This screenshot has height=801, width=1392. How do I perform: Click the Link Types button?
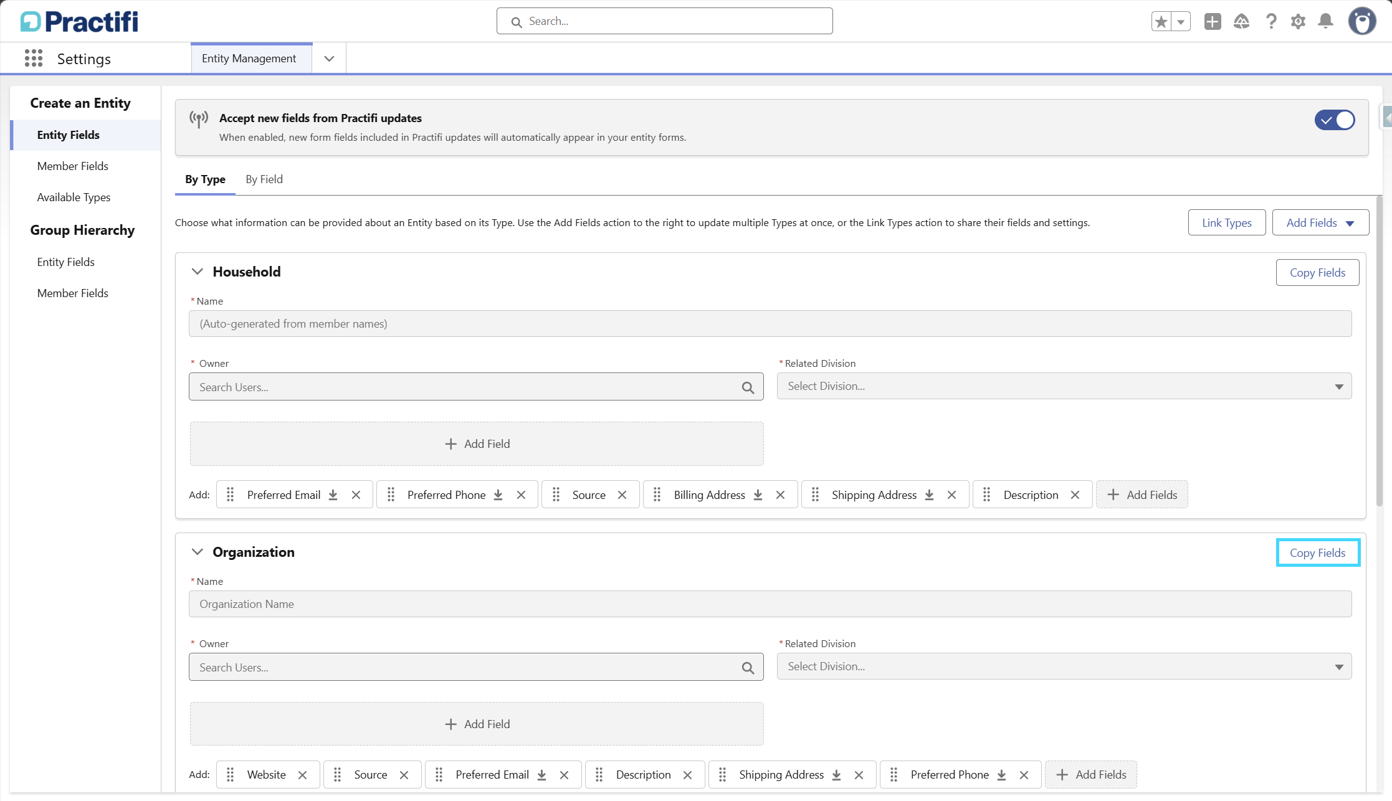1227,223
